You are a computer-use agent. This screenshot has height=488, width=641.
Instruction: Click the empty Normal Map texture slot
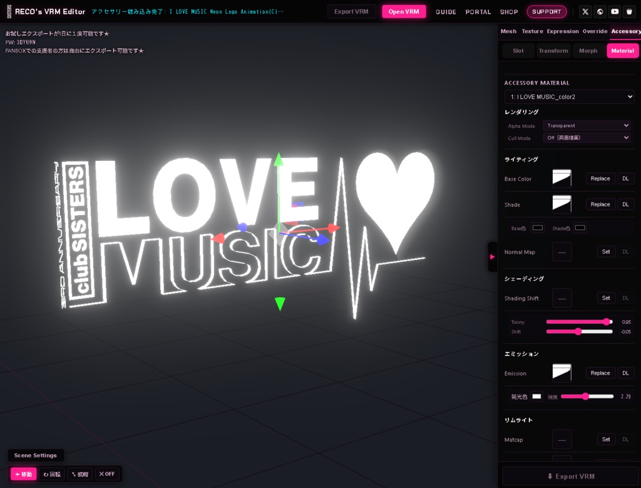tap(562, 252)
